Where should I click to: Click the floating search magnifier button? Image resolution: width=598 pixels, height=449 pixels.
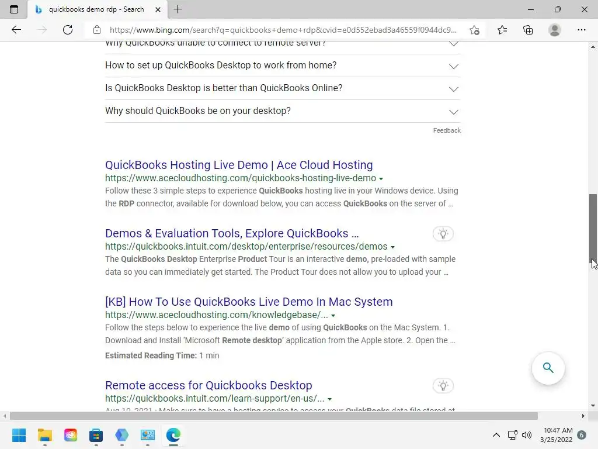click(548, 368)
